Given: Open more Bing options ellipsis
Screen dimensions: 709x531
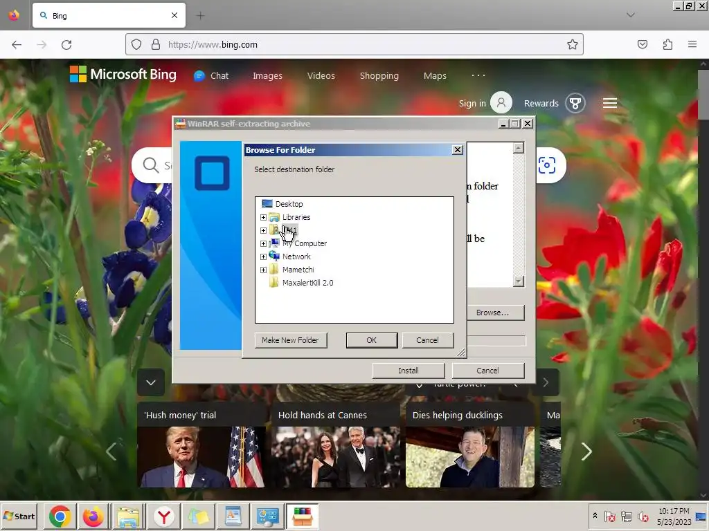Looking at the screenshot, I should click(478, 75).
